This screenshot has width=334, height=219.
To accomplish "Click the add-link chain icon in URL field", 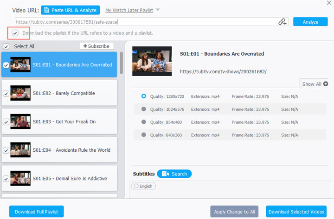I will tap(283, 22).
